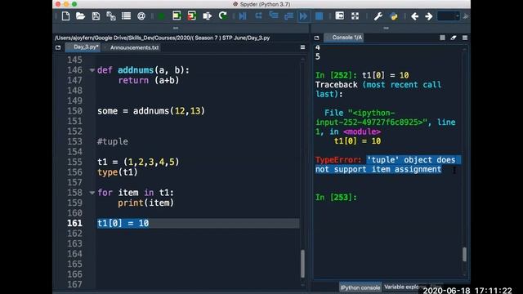
Task: Create a new file via toolbar icon
Action: pos(65,16)
